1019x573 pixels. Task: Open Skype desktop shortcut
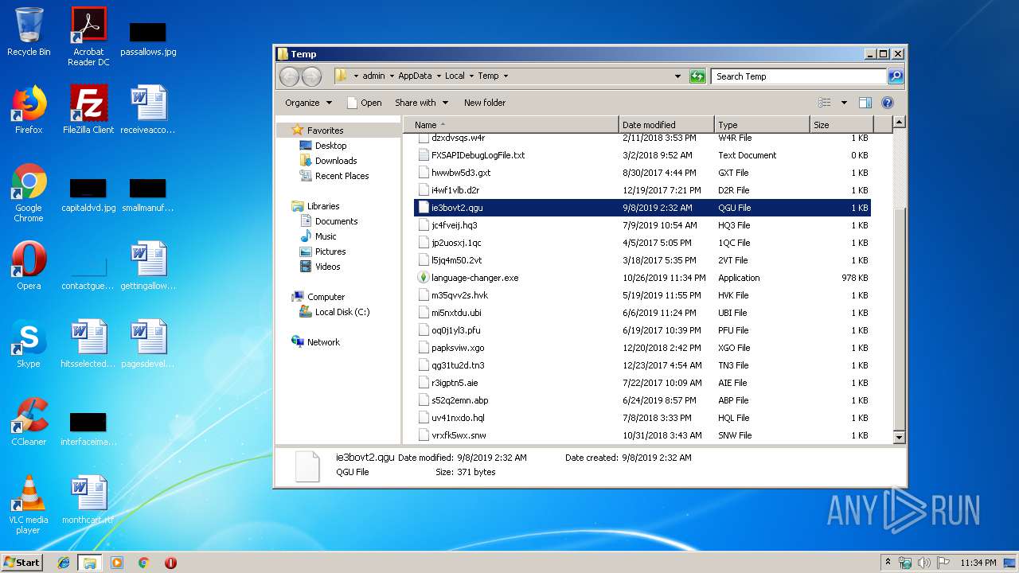(29, 344)
